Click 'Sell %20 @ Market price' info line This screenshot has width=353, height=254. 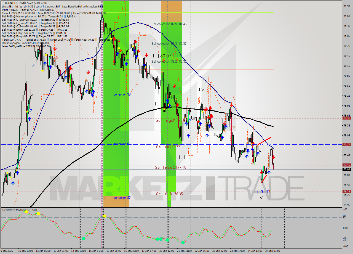point(39,16)
